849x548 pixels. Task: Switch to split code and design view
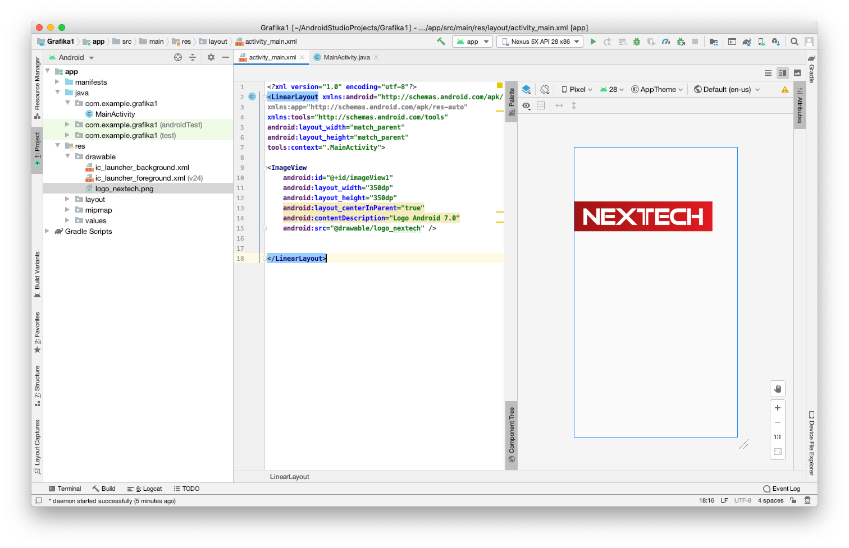coord(783,73)
